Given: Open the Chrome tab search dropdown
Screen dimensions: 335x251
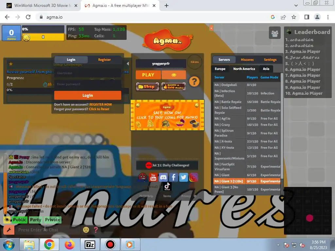Looking at the screenshot, I should pyautogui.click(x=296, y=6).
